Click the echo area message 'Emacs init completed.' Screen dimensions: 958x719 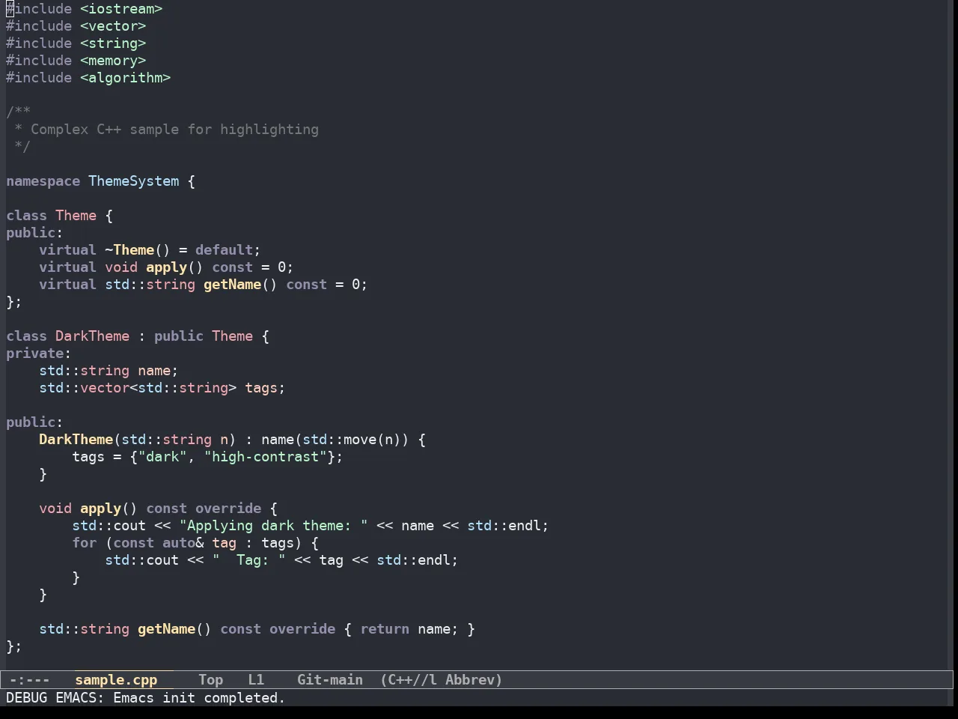pos(199,698)
